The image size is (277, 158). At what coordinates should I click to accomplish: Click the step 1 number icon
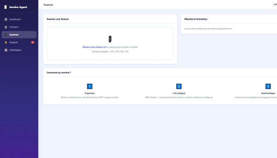pyautogui.click(x=90, y=86)
